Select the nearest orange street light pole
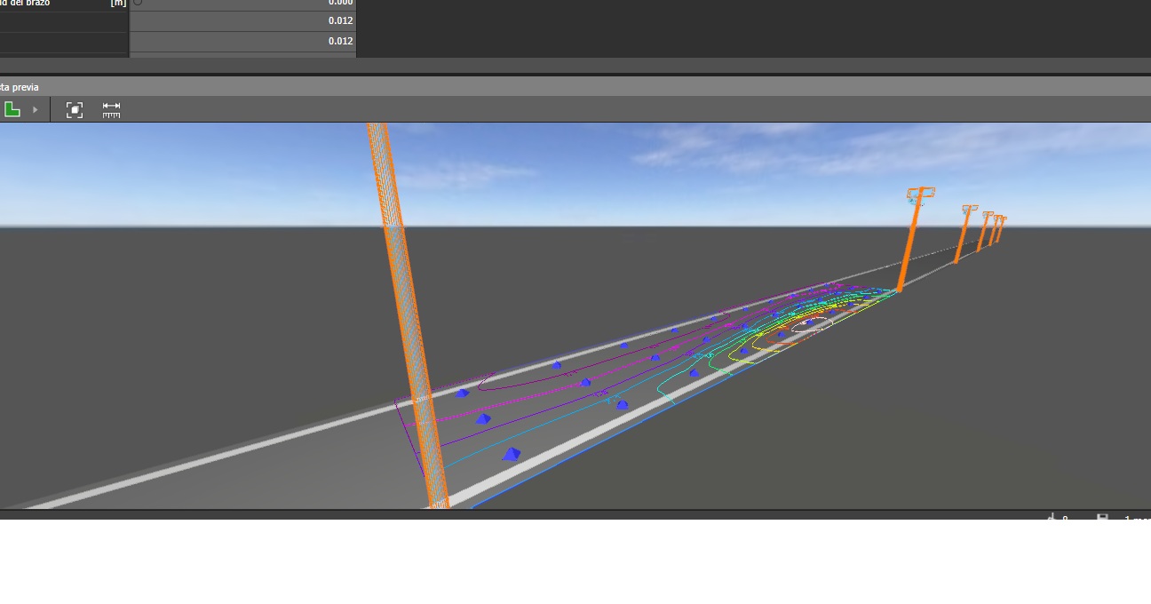 click(x=408, y=315)
